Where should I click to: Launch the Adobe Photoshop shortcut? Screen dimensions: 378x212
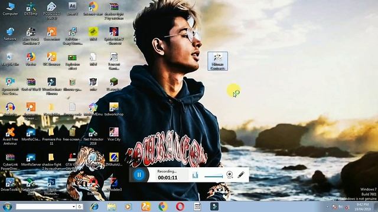[51, 187]
